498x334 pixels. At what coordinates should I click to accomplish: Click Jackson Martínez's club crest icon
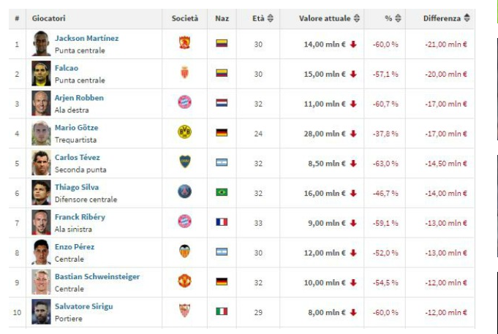coord(184,44)
